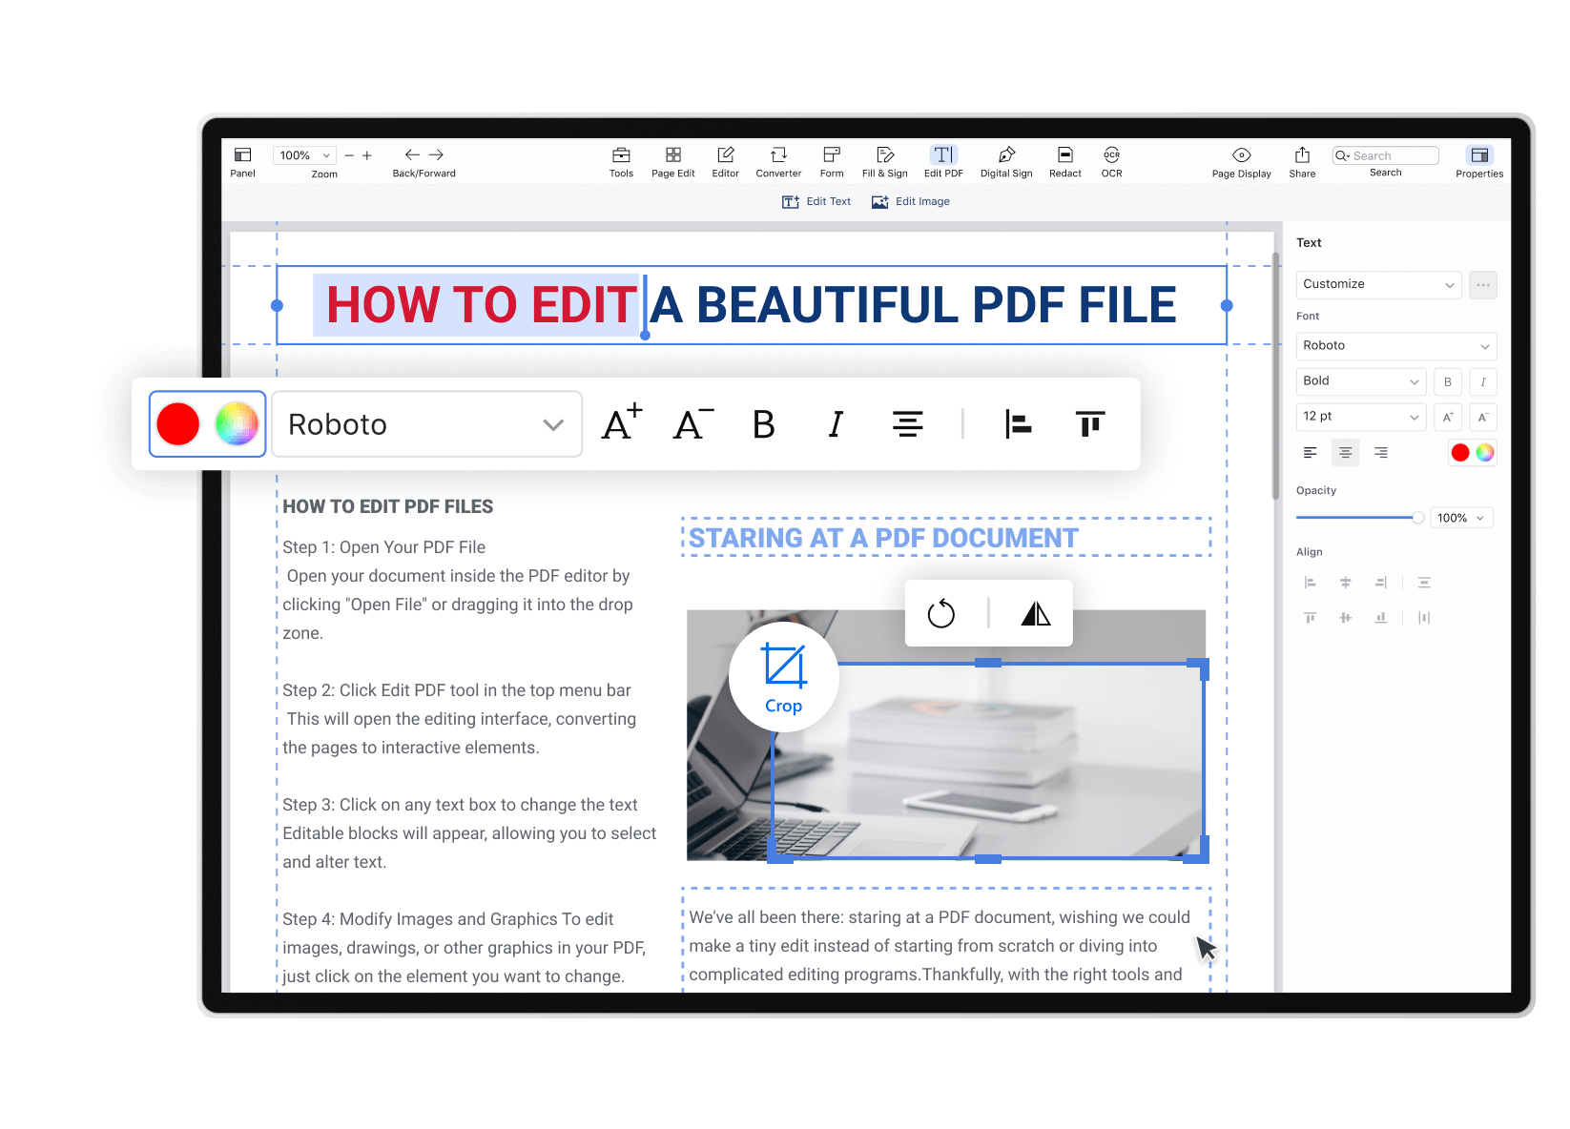Set right text alignment in Properties
The height and width of the screenshot is (1129, 1570).
pyautogui.click(x=1381, y=453)
